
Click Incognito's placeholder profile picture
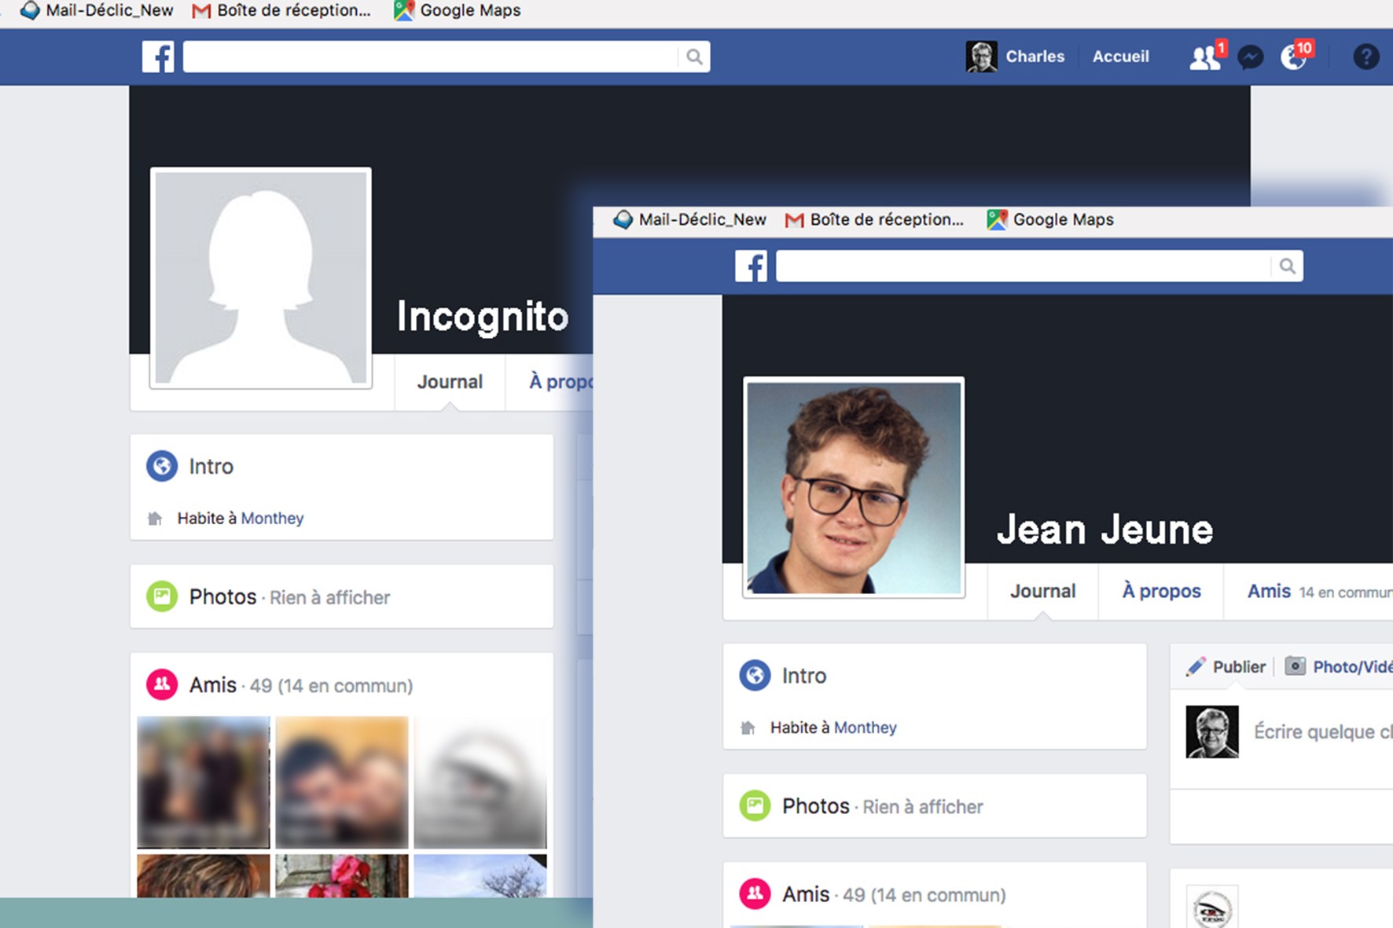pos(261,278)
